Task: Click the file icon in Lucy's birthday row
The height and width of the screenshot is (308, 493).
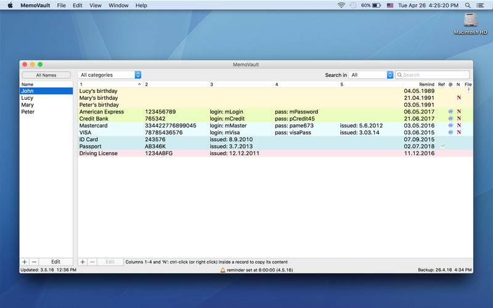Action: click(x=468, y=91)
